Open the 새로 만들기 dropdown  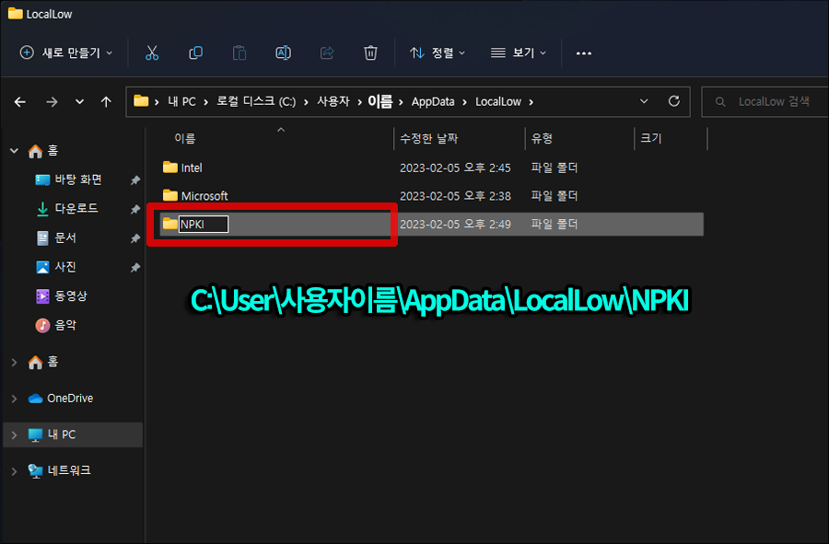coord(64,52)
